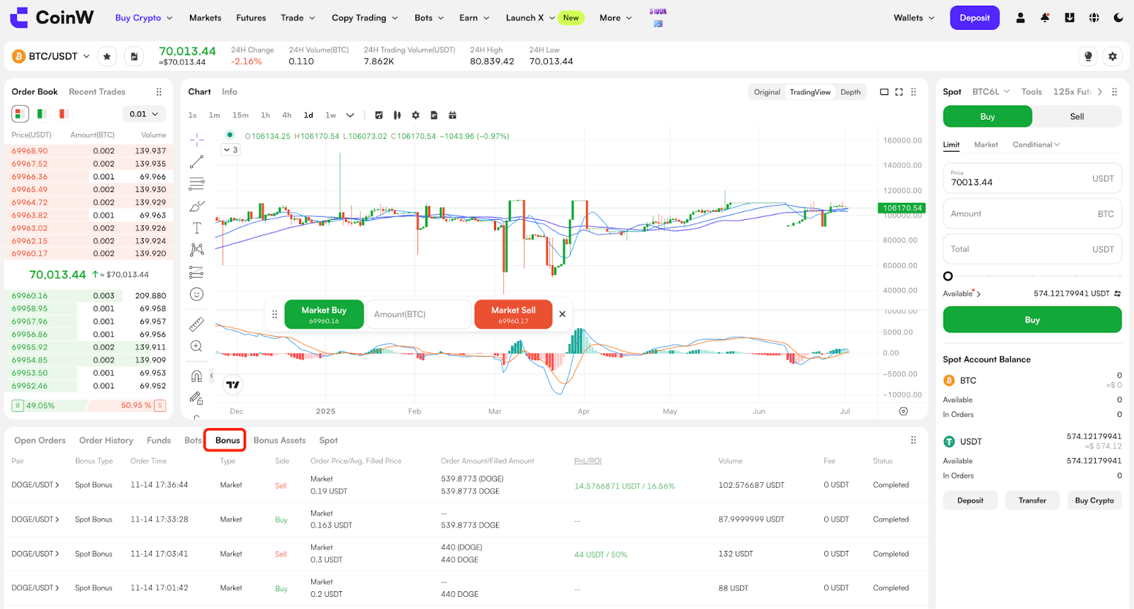Show both bids and asks order book view
The height and width of the screenshot is (609, 1134).
[20, 113]
